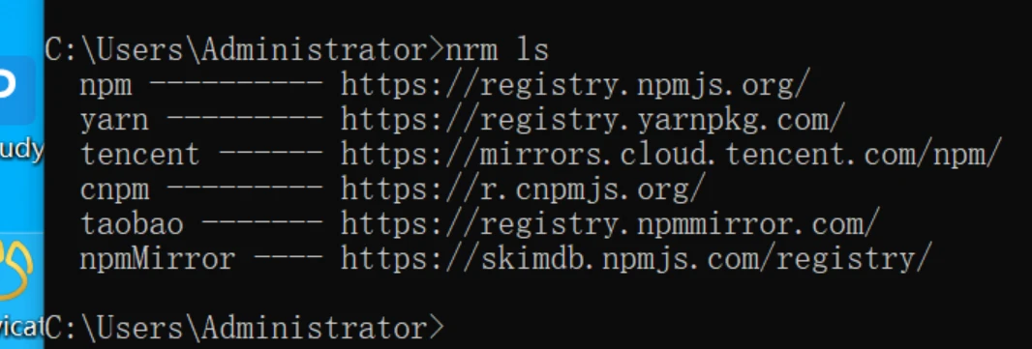Open the mirrors.cloud.tencent.com/npm URL
This screenshot has height=349, width=1032.
pos(671,155)
